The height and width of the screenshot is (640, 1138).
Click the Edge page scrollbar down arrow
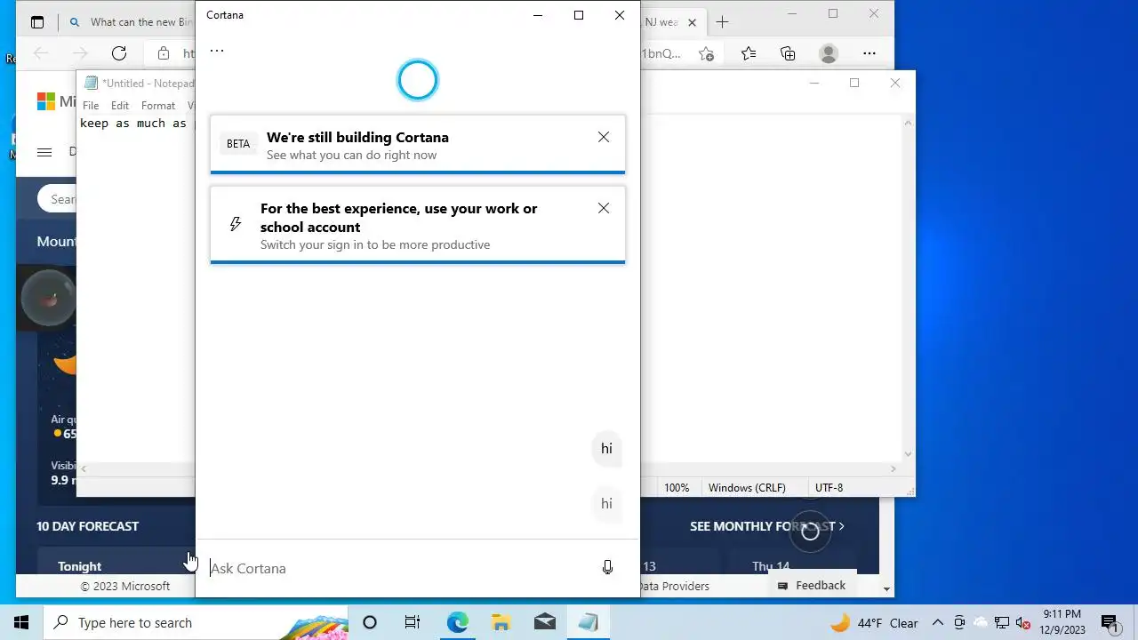886,589
